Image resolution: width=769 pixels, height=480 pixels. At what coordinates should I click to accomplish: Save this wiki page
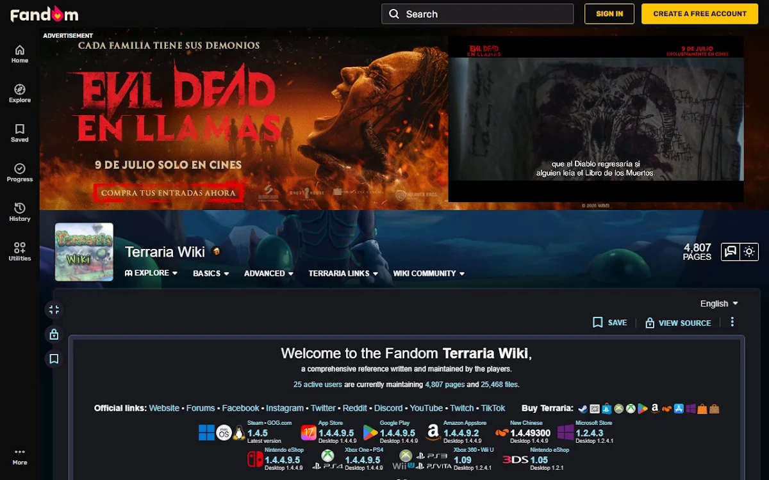(x=610, y=323)
